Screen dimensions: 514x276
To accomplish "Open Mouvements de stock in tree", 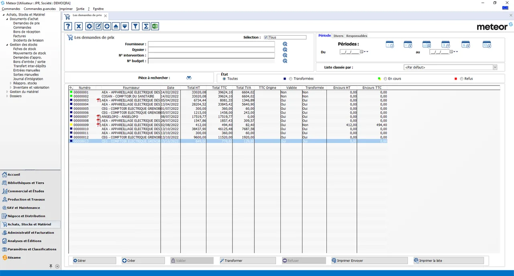I will coord(30,53).
